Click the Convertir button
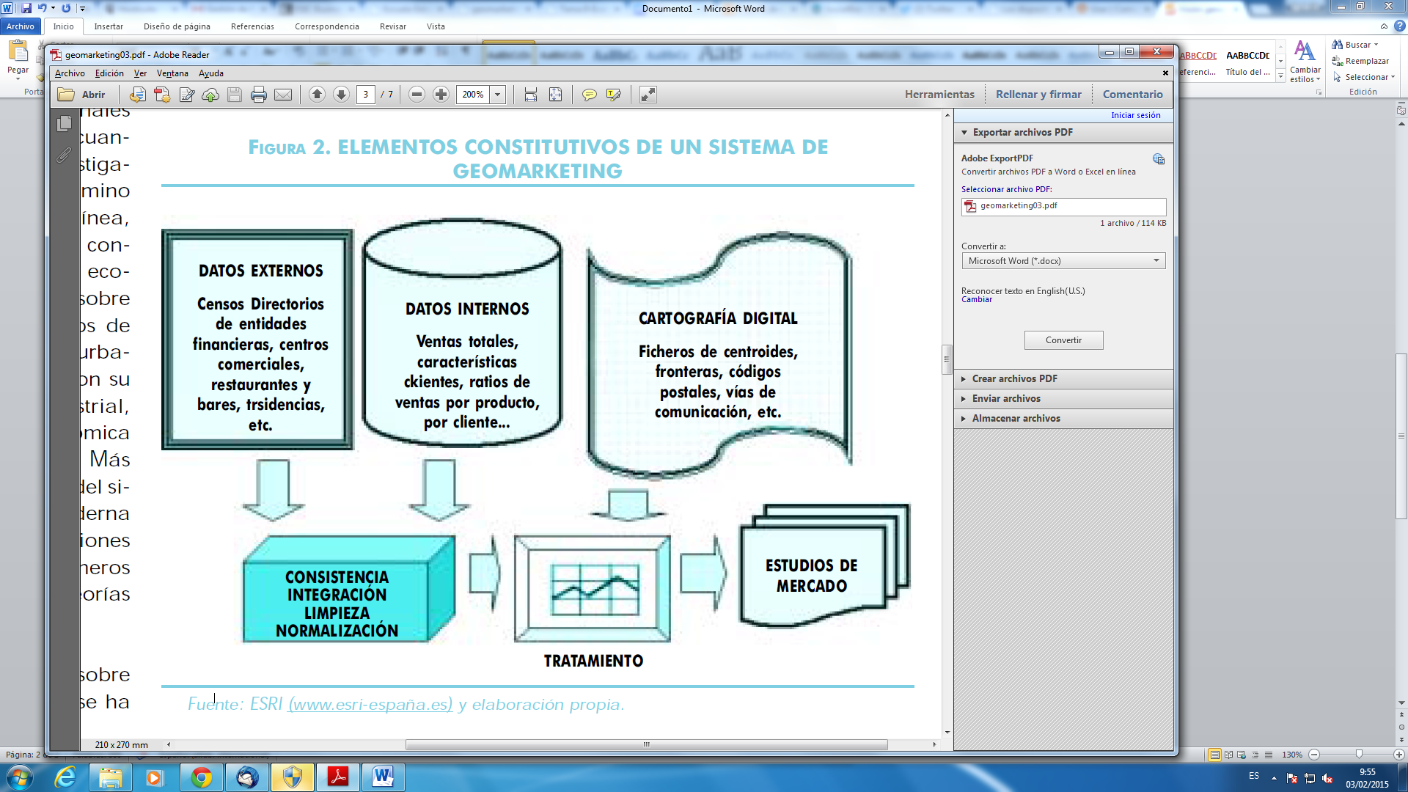1408x792 pixels. click(x=1063, y=340)
